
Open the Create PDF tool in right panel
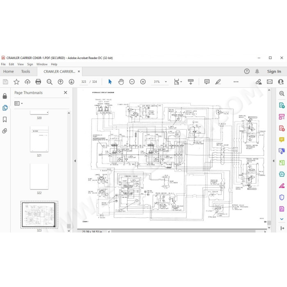282,128
